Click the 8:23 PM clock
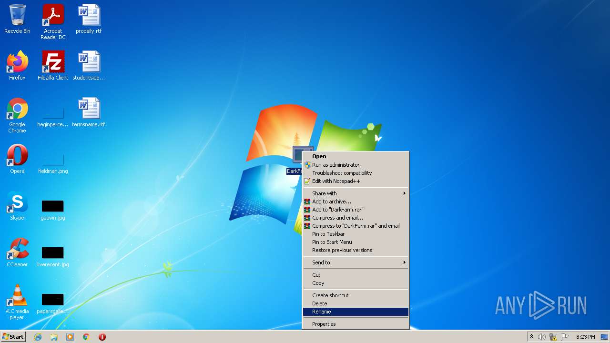 point(585,337)
